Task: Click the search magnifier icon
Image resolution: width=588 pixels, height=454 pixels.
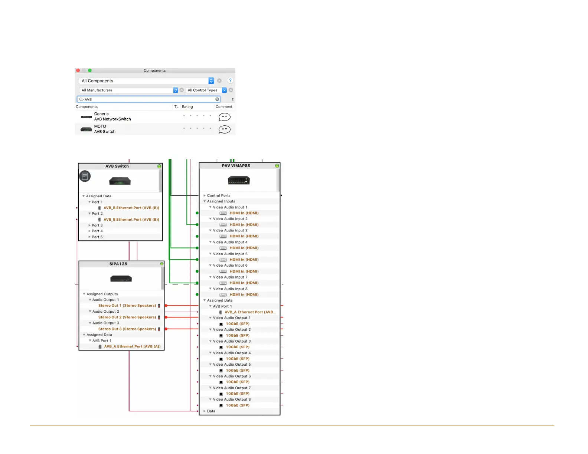Action: pyautogui.click(x=81, y=99)
